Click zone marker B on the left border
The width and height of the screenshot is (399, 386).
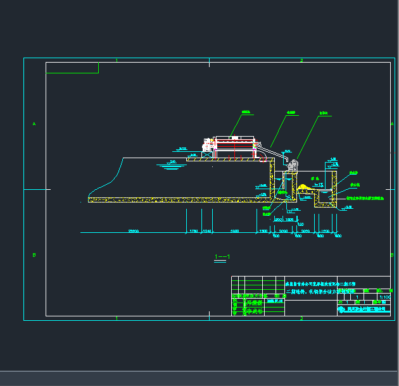[x=34, y=255]
